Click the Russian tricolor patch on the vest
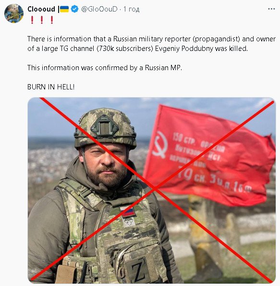This screenshot has height=286, width=280. pyautogui.click(x=128, y=211)
